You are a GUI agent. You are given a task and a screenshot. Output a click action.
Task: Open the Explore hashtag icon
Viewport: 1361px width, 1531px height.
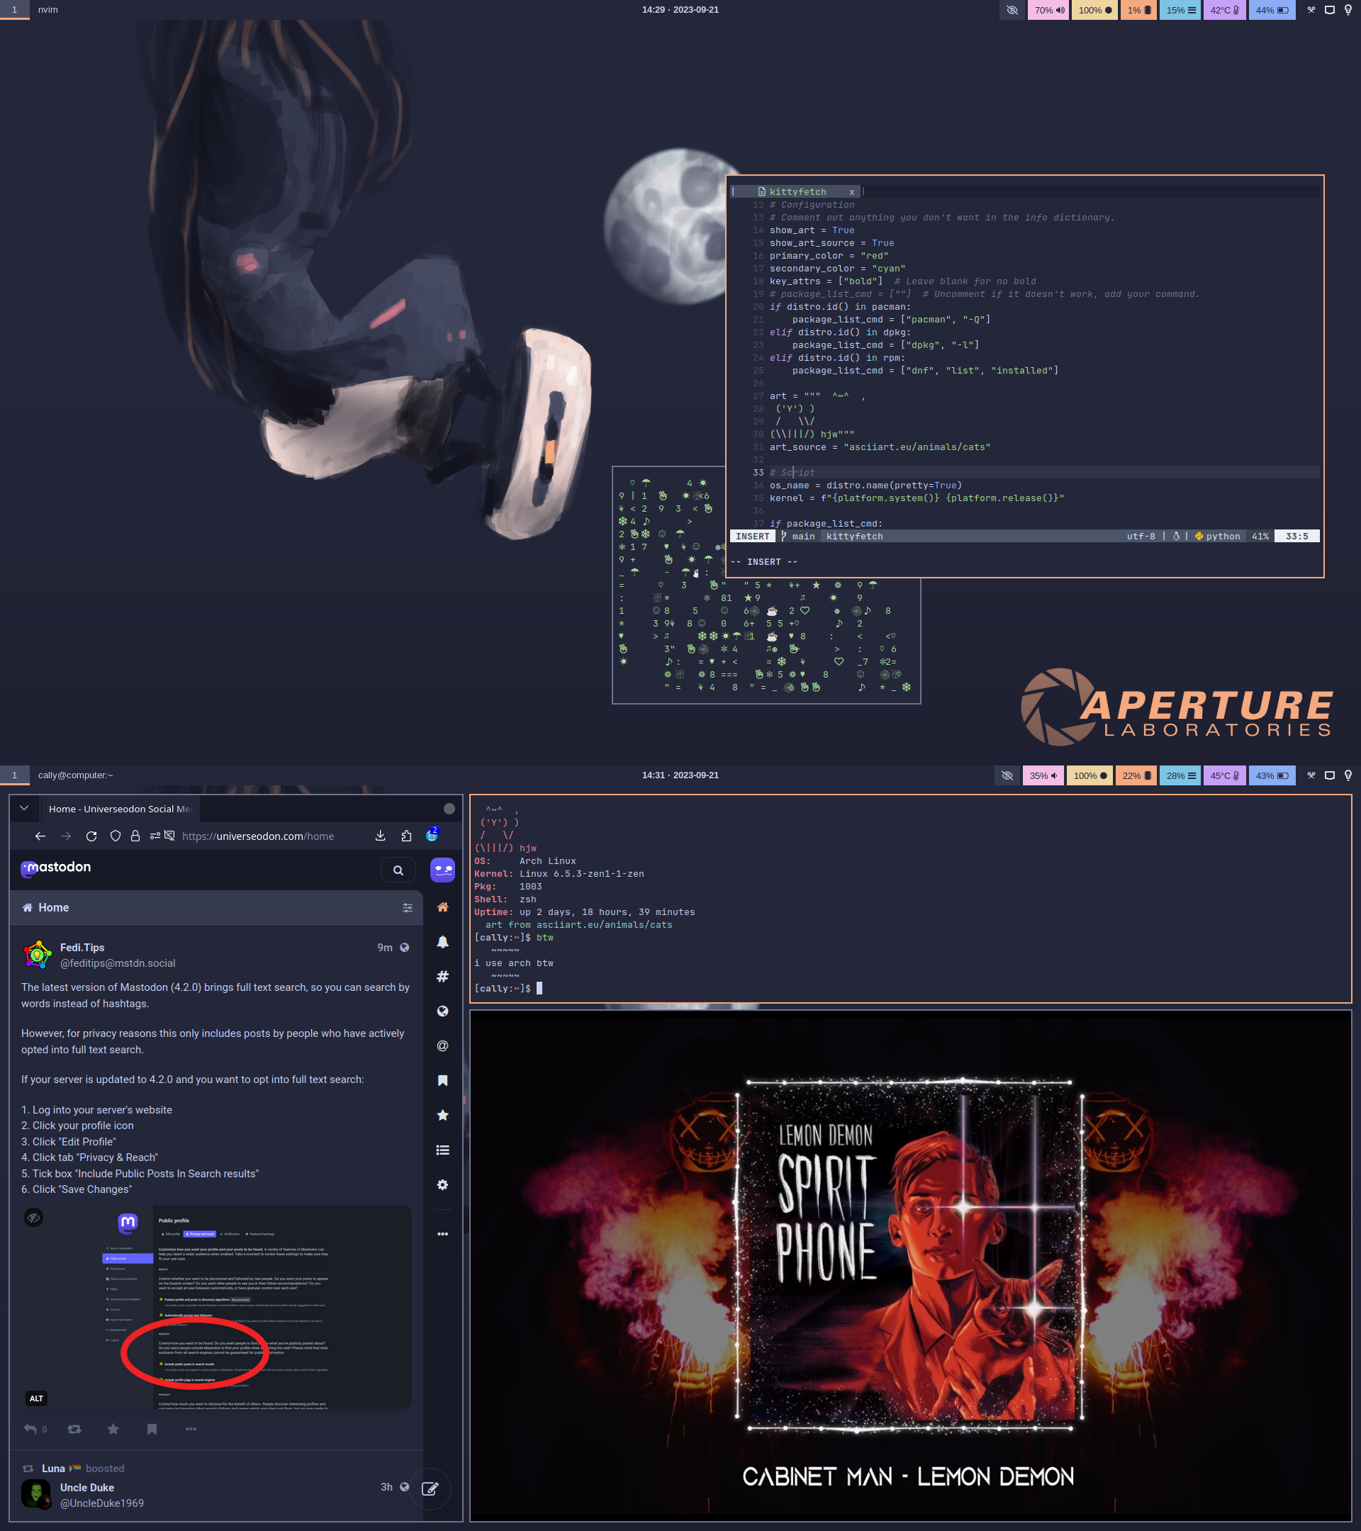(x=443, y=977)
